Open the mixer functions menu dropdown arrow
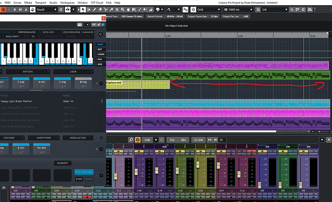The width and height of the screenshot is (332, 202). tap(322, 140)
